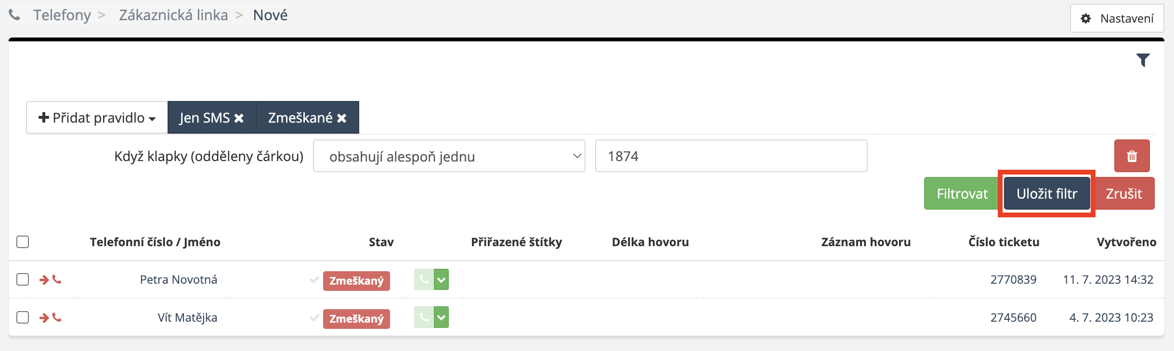This screenshot has height=351, width=1174.
Task: Open the Přidat pravidlo dropdown
Action: click(97, 118)
